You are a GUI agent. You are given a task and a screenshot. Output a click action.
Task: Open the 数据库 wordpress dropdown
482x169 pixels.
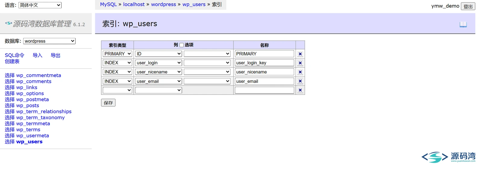pyautogui.click(x=49, y=41)
